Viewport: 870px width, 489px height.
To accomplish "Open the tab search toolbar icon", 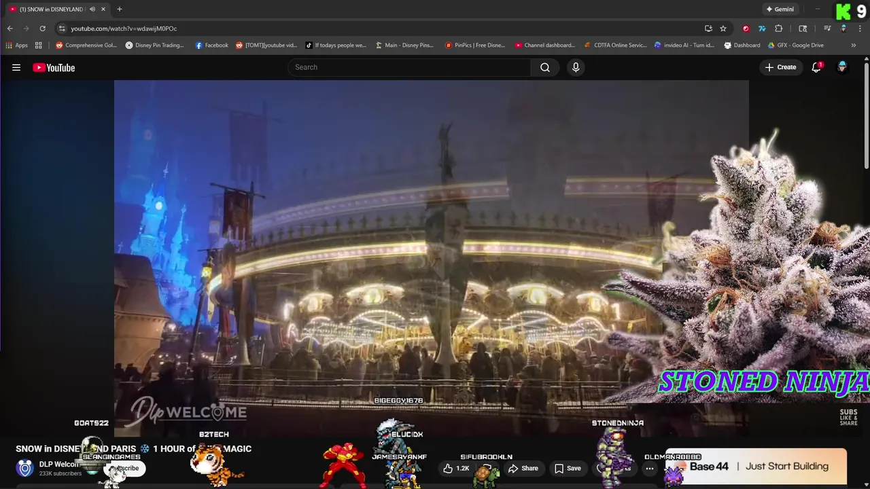I will click(803, 29).
